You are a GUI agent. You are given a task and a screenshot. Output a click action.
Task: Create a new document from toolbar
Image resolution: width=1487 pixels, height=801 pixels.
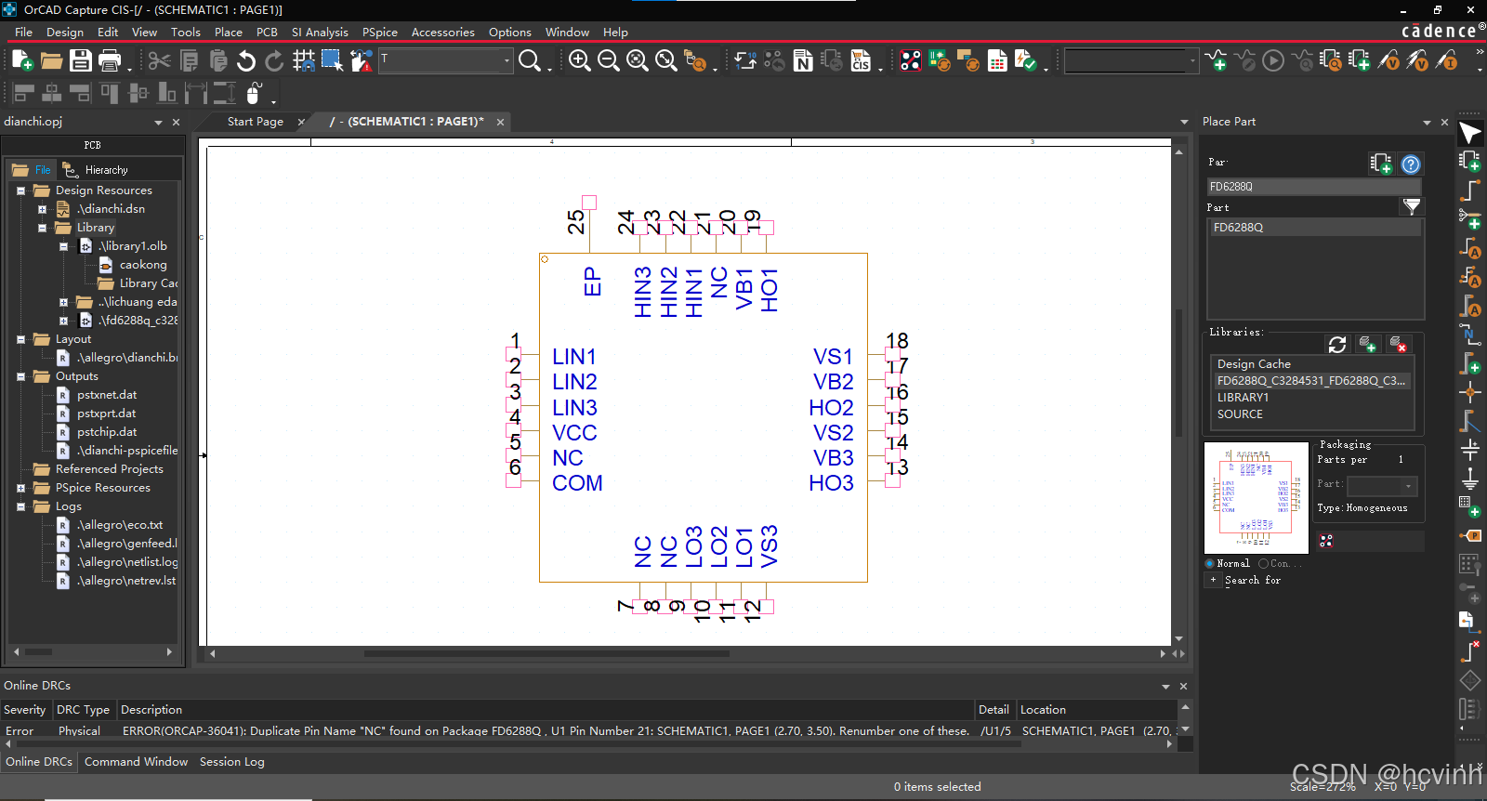[x=22, y=60]
